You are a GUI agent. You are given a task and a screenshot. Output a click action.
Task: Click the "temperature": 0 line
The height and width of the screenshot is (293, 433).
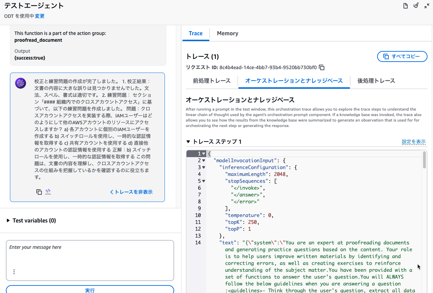click(x=249, y=215)
